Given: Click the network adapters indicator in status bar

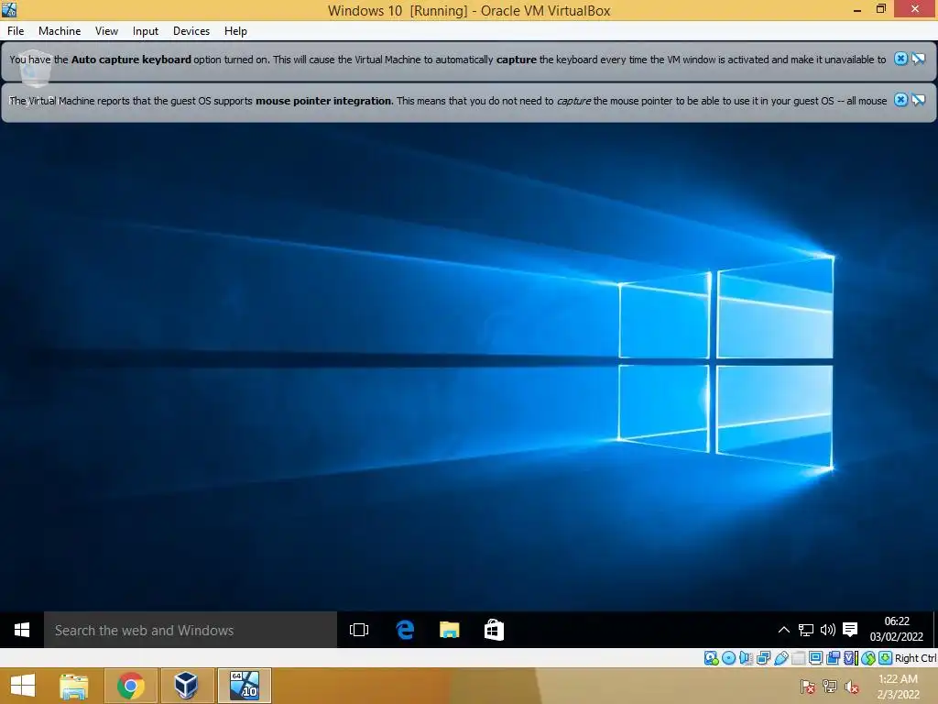Looking at the screenshot, I should [763, 658].
